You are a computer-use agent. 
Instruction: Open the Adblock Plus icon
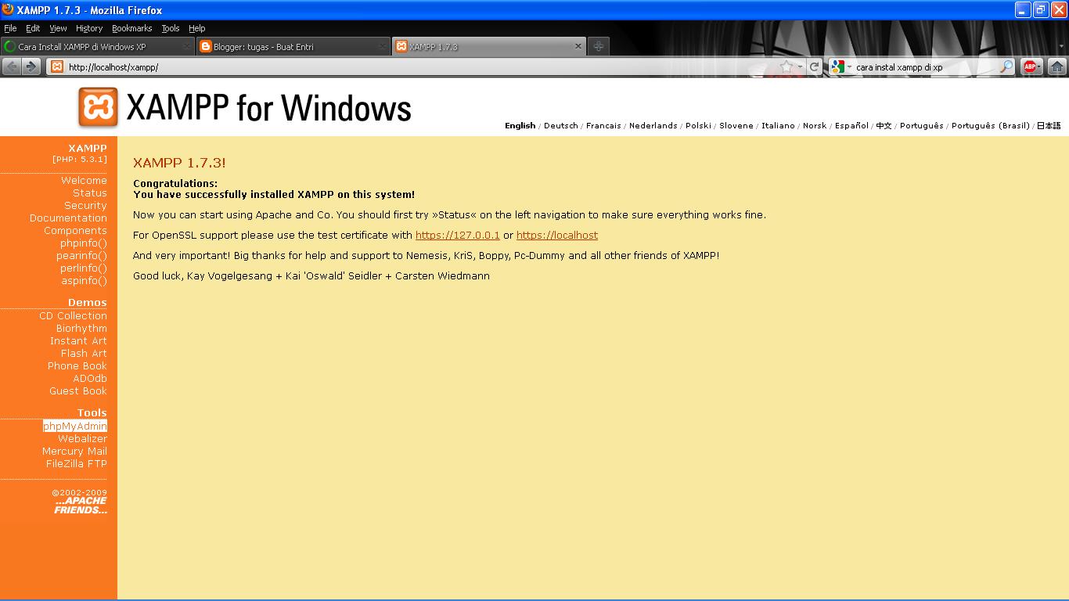click(x=1031, y=67)
